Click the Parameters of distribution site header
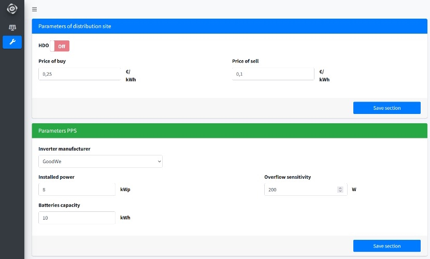The image size is (430, 259). coord(75,26)
